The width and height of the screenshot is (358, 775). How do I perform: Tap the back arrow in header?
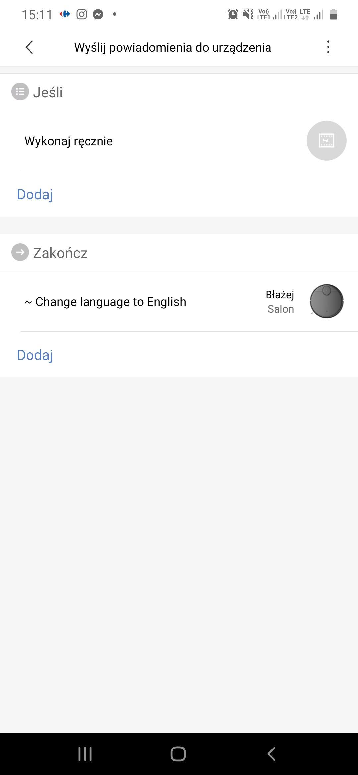pos(29,47)
